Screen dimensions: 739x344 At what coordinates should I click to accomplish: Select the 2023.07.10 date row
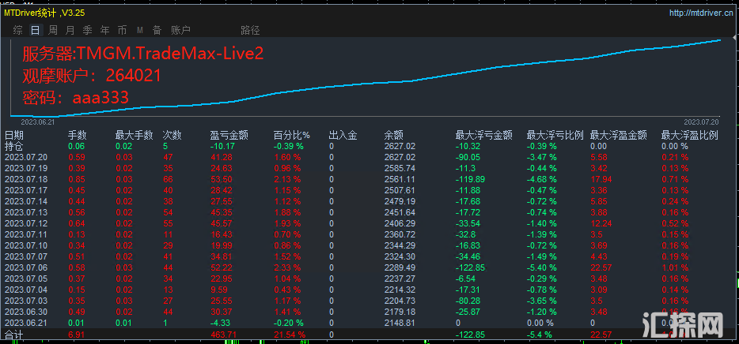point(369,245)
